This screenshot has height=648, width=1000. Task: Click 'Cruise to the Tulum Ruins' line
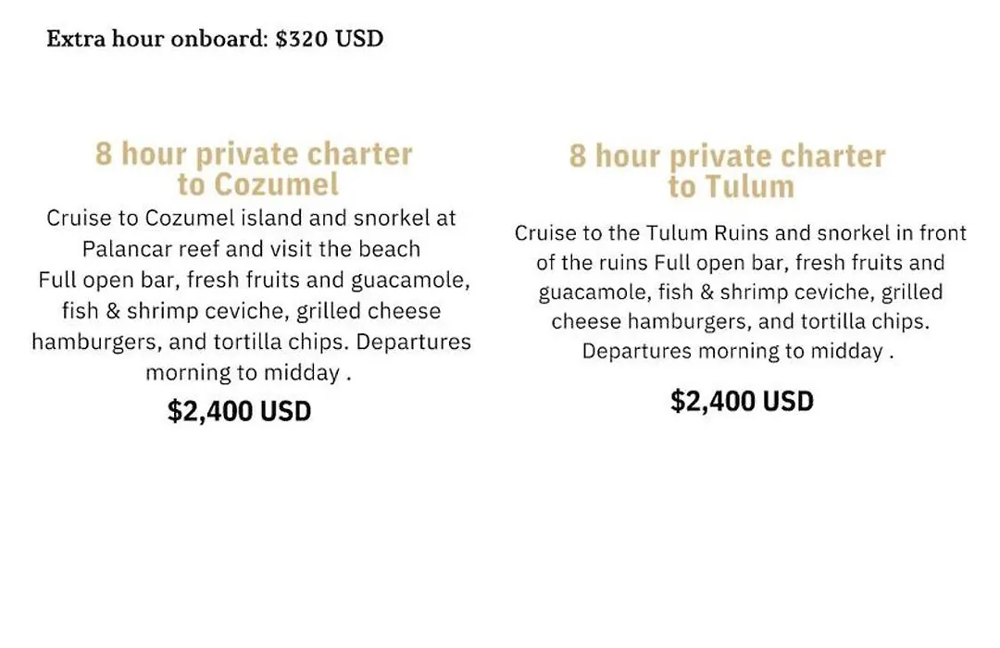[x=741, y=232]
